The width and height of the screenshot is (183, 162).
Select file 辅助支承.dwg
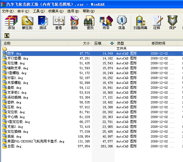coord(18,68)
